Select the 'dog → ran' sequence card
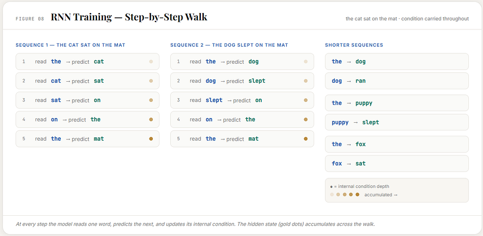483x236 pixels. [x=397, y=81]
